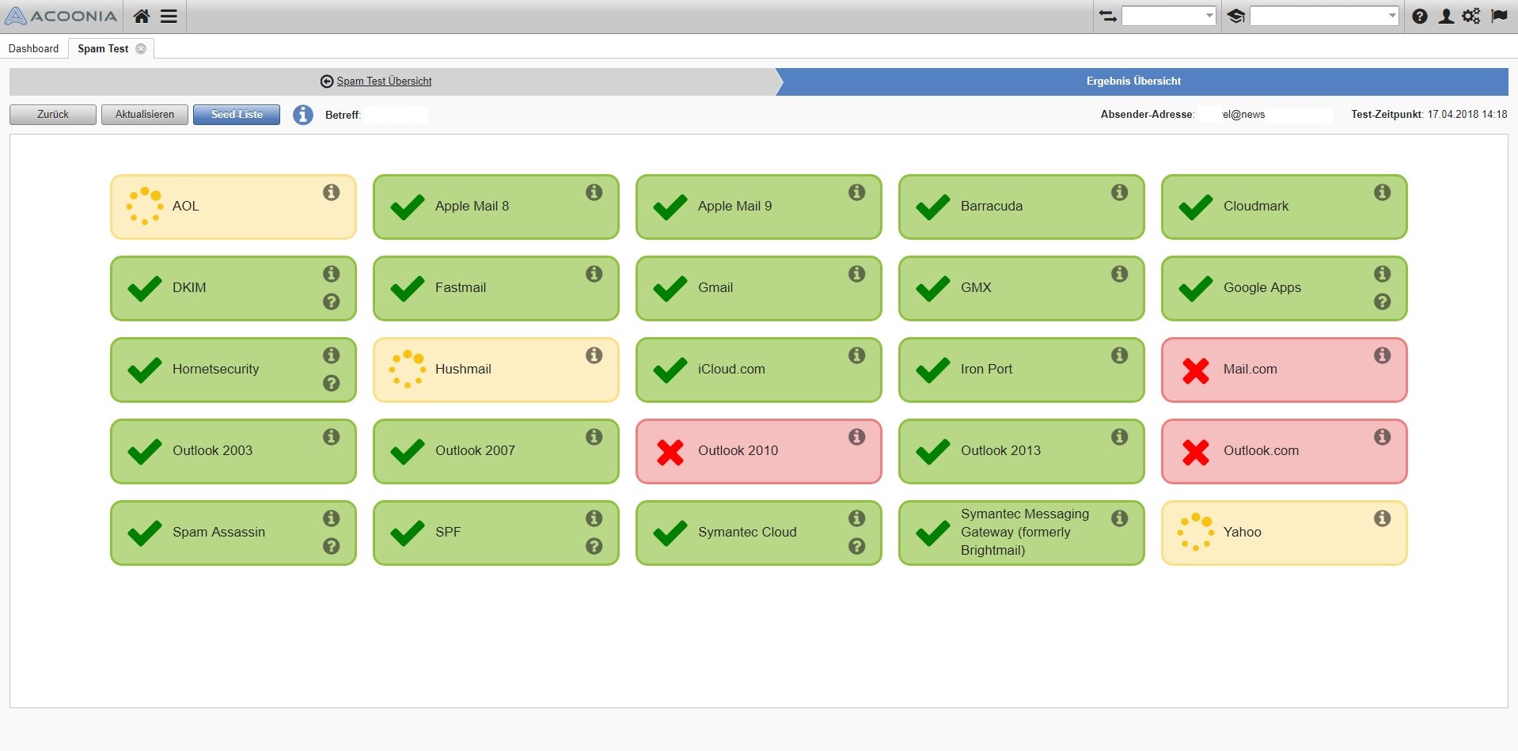
Task: Go back to Spam Test Übersicht link
Action: pyautogui.click(x=384, y=82)
